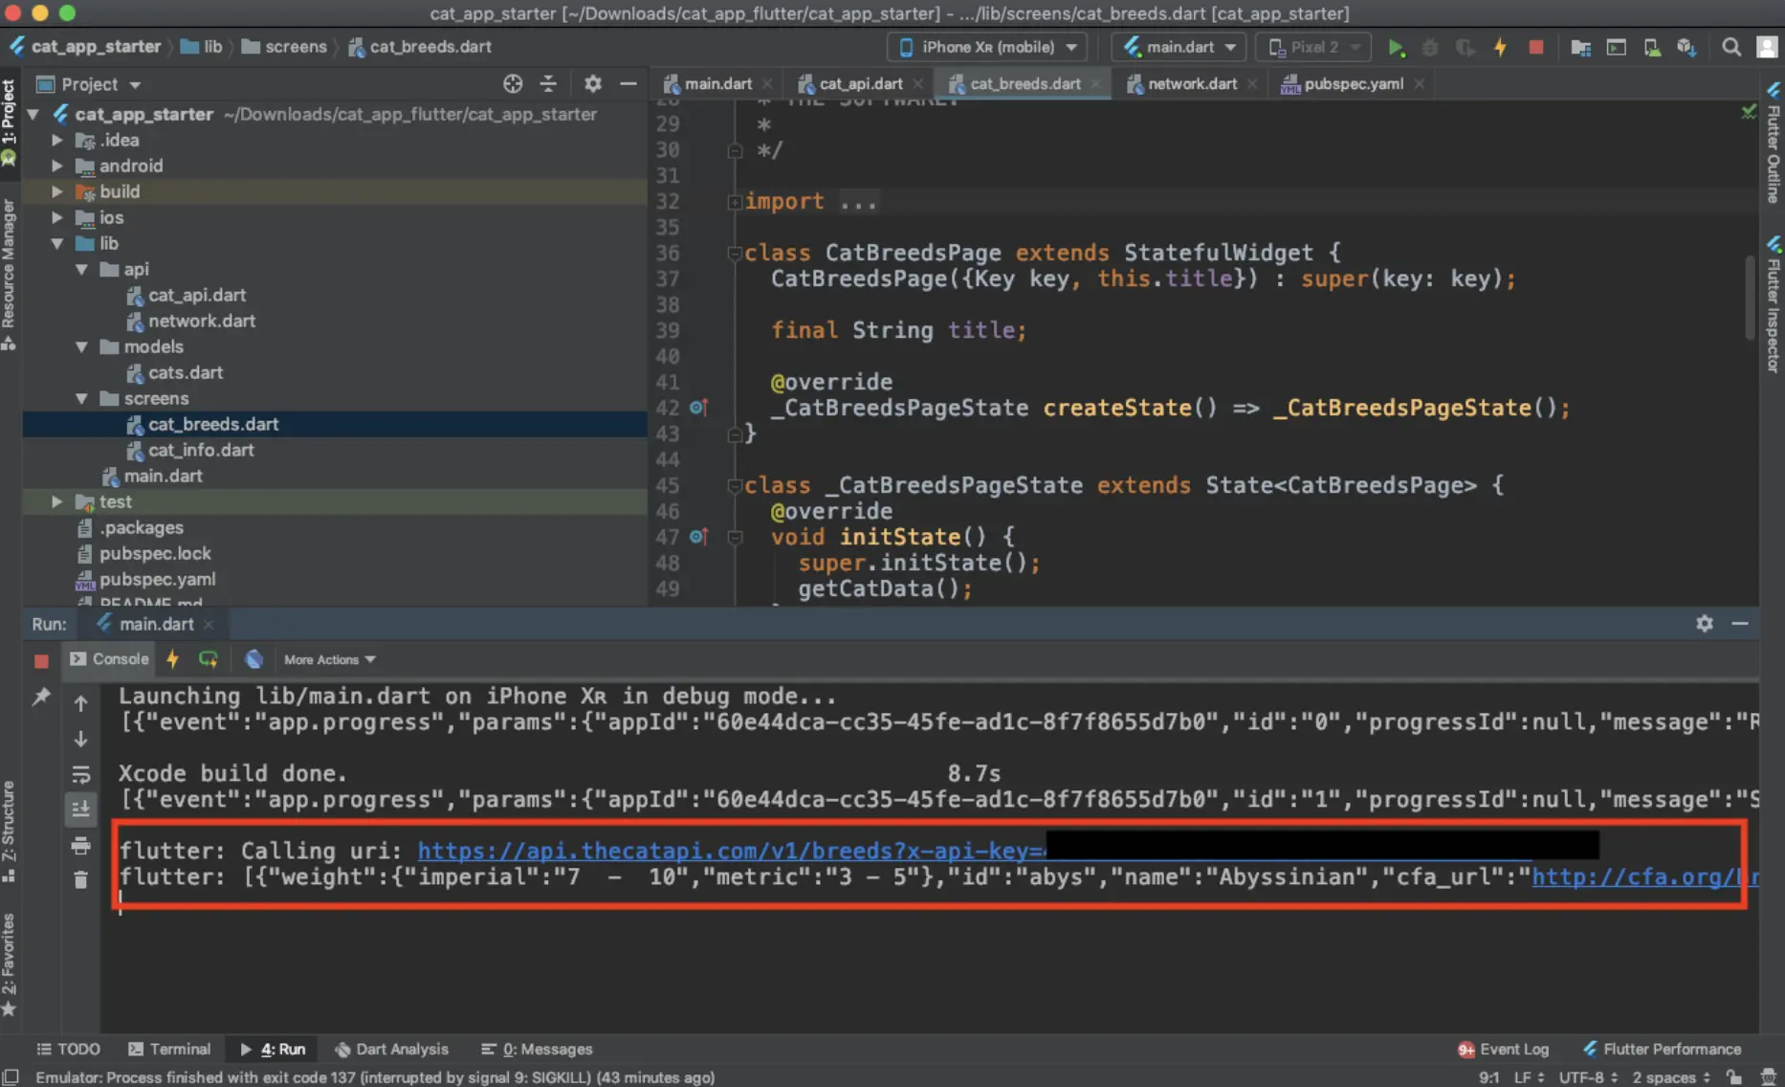Hide the Project tool window
1785x1087 pixels.
628,84
